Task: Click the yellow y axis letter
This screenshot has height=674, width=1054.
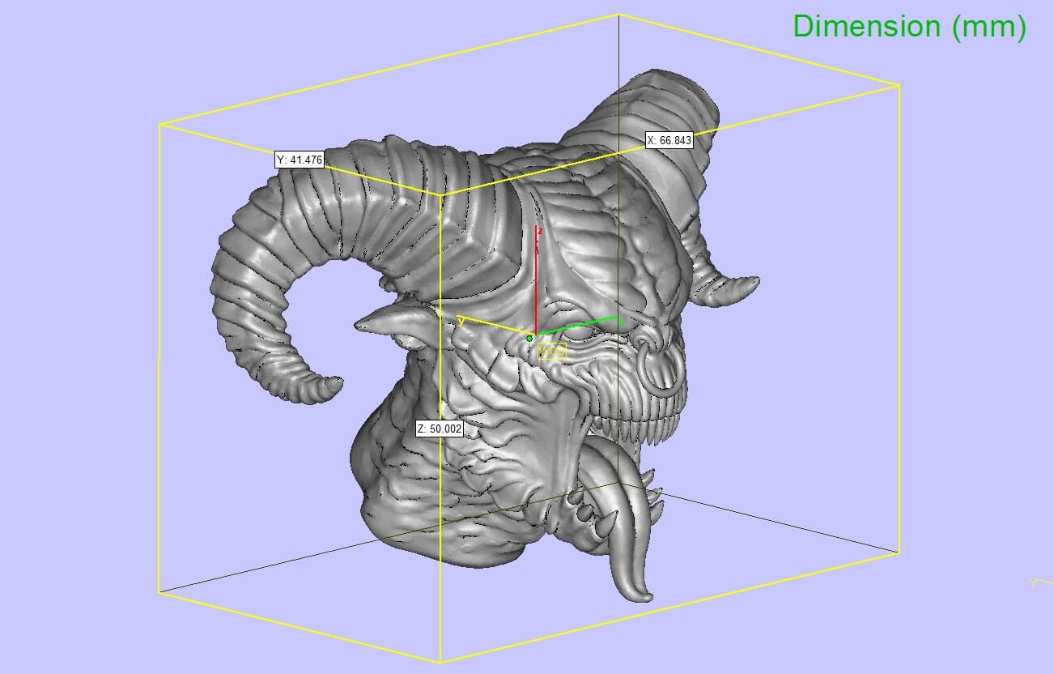Action: pos(461,321)
